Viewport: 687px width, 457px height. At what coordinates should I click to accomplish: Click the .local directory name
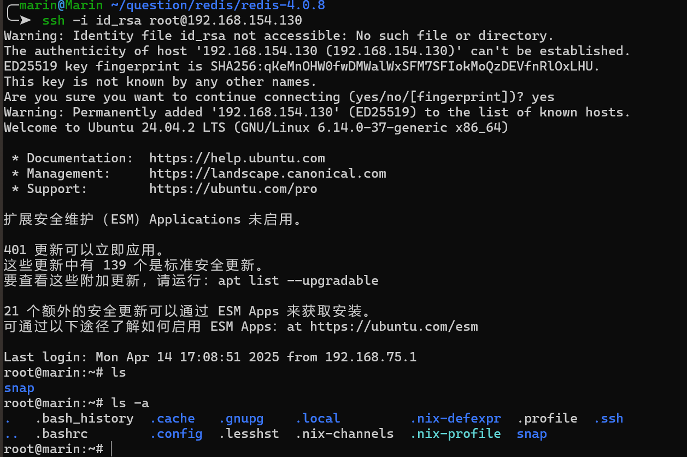tap(318, 419)
